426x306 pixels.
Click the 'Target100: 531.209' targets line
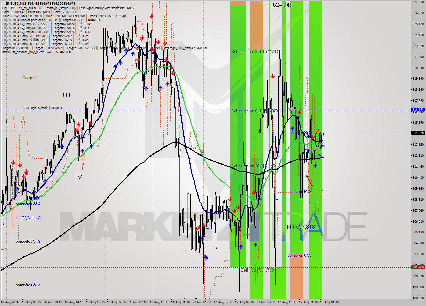click(x=104, y=48)
